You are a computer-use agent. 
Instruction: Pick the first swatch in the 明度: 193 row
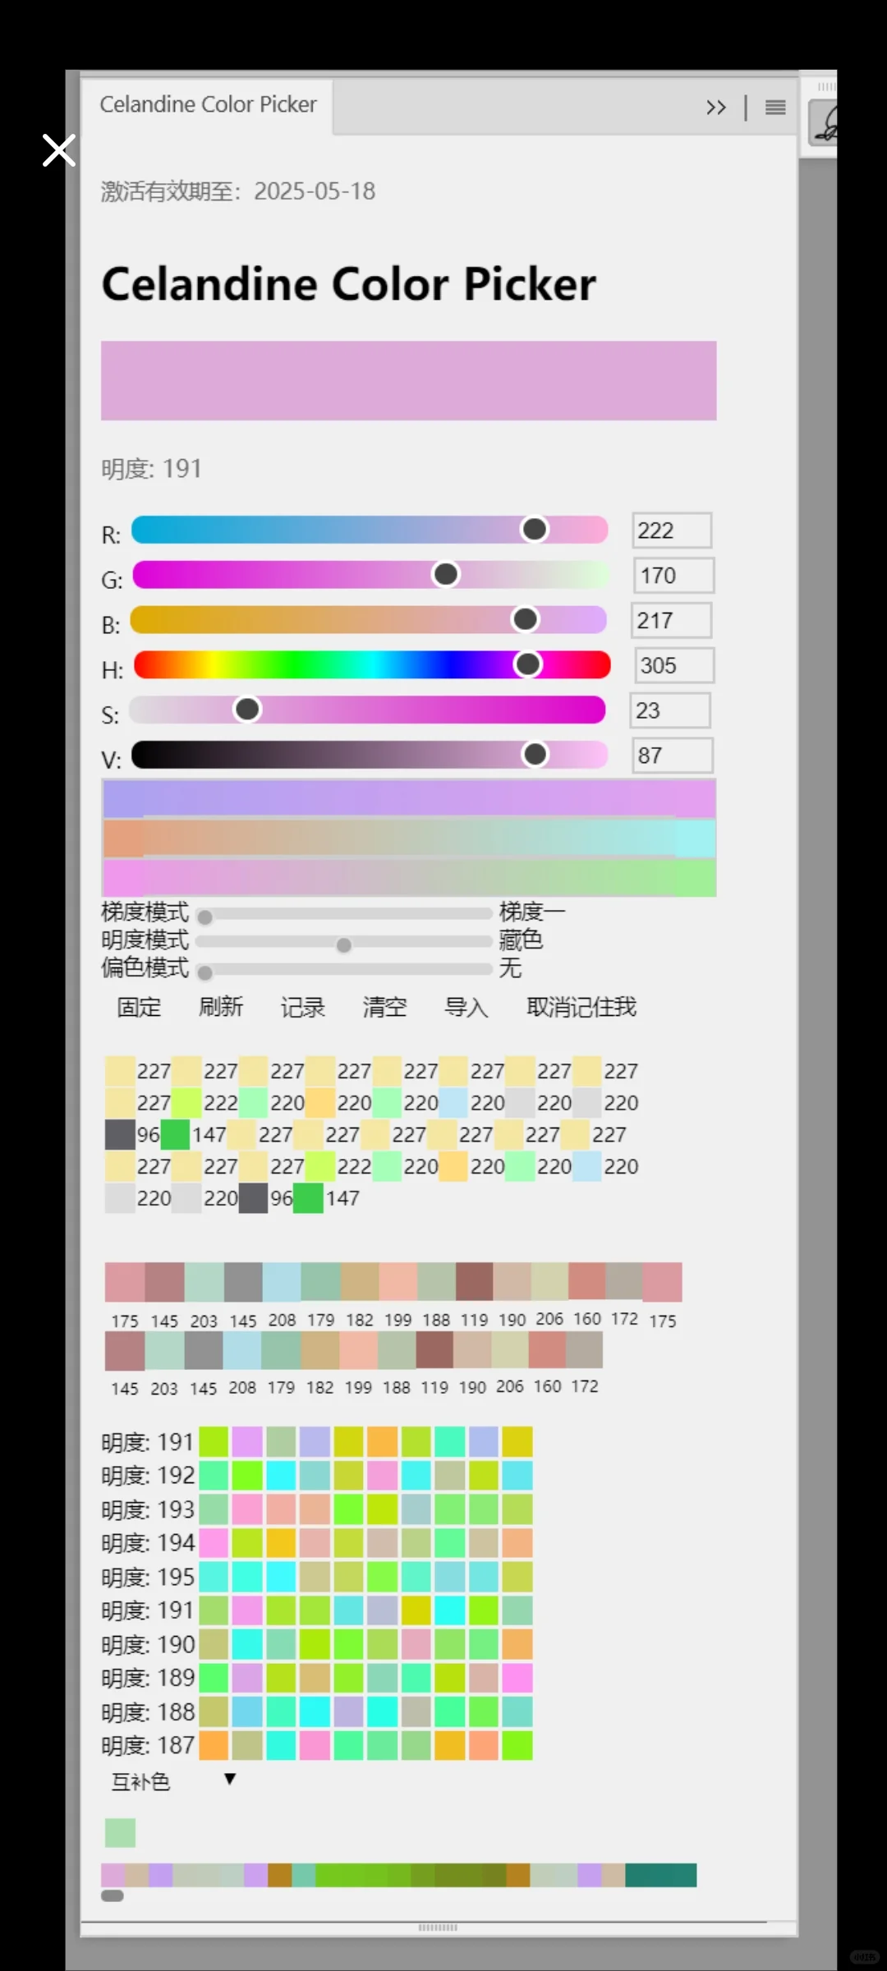pyautogui.click(x=214, y=1509)
